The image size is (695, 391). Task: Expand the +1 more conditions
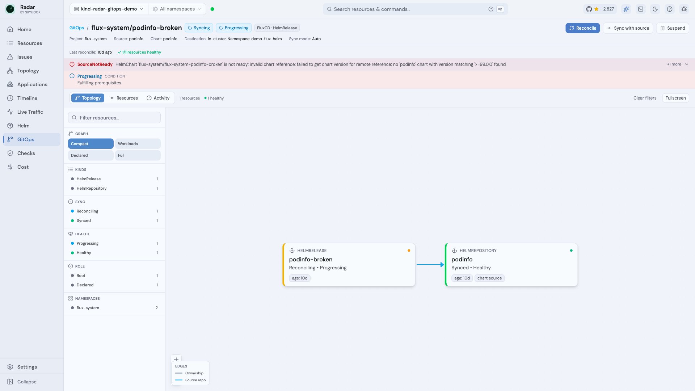[x=678, y=64]
